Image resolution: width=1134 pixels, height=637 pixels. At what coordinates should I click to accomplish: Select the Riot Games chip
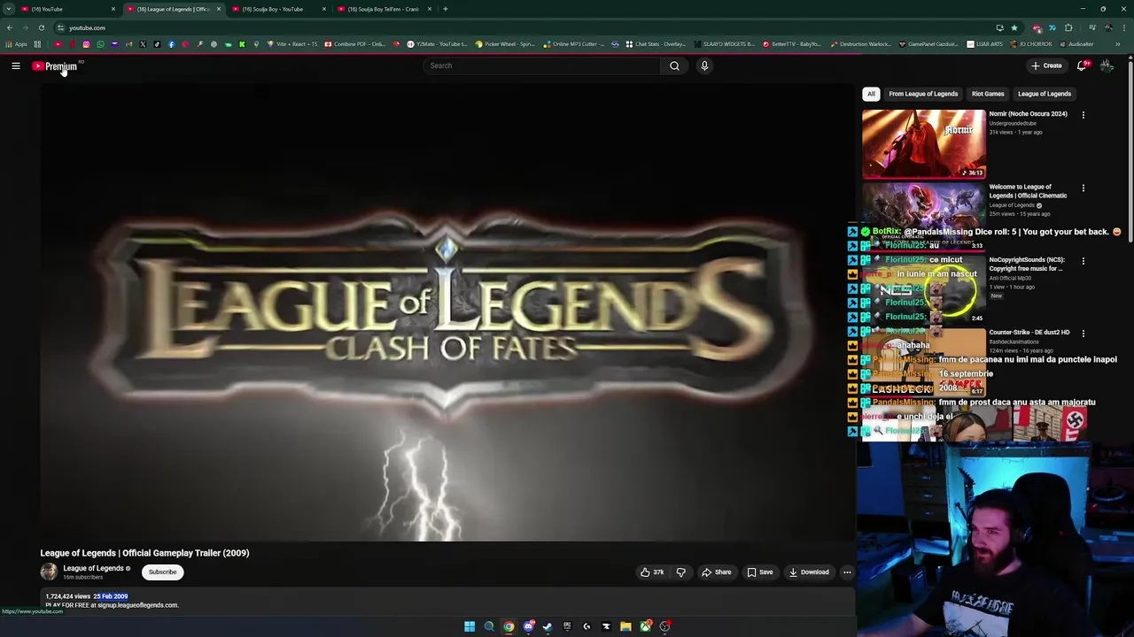988,94
